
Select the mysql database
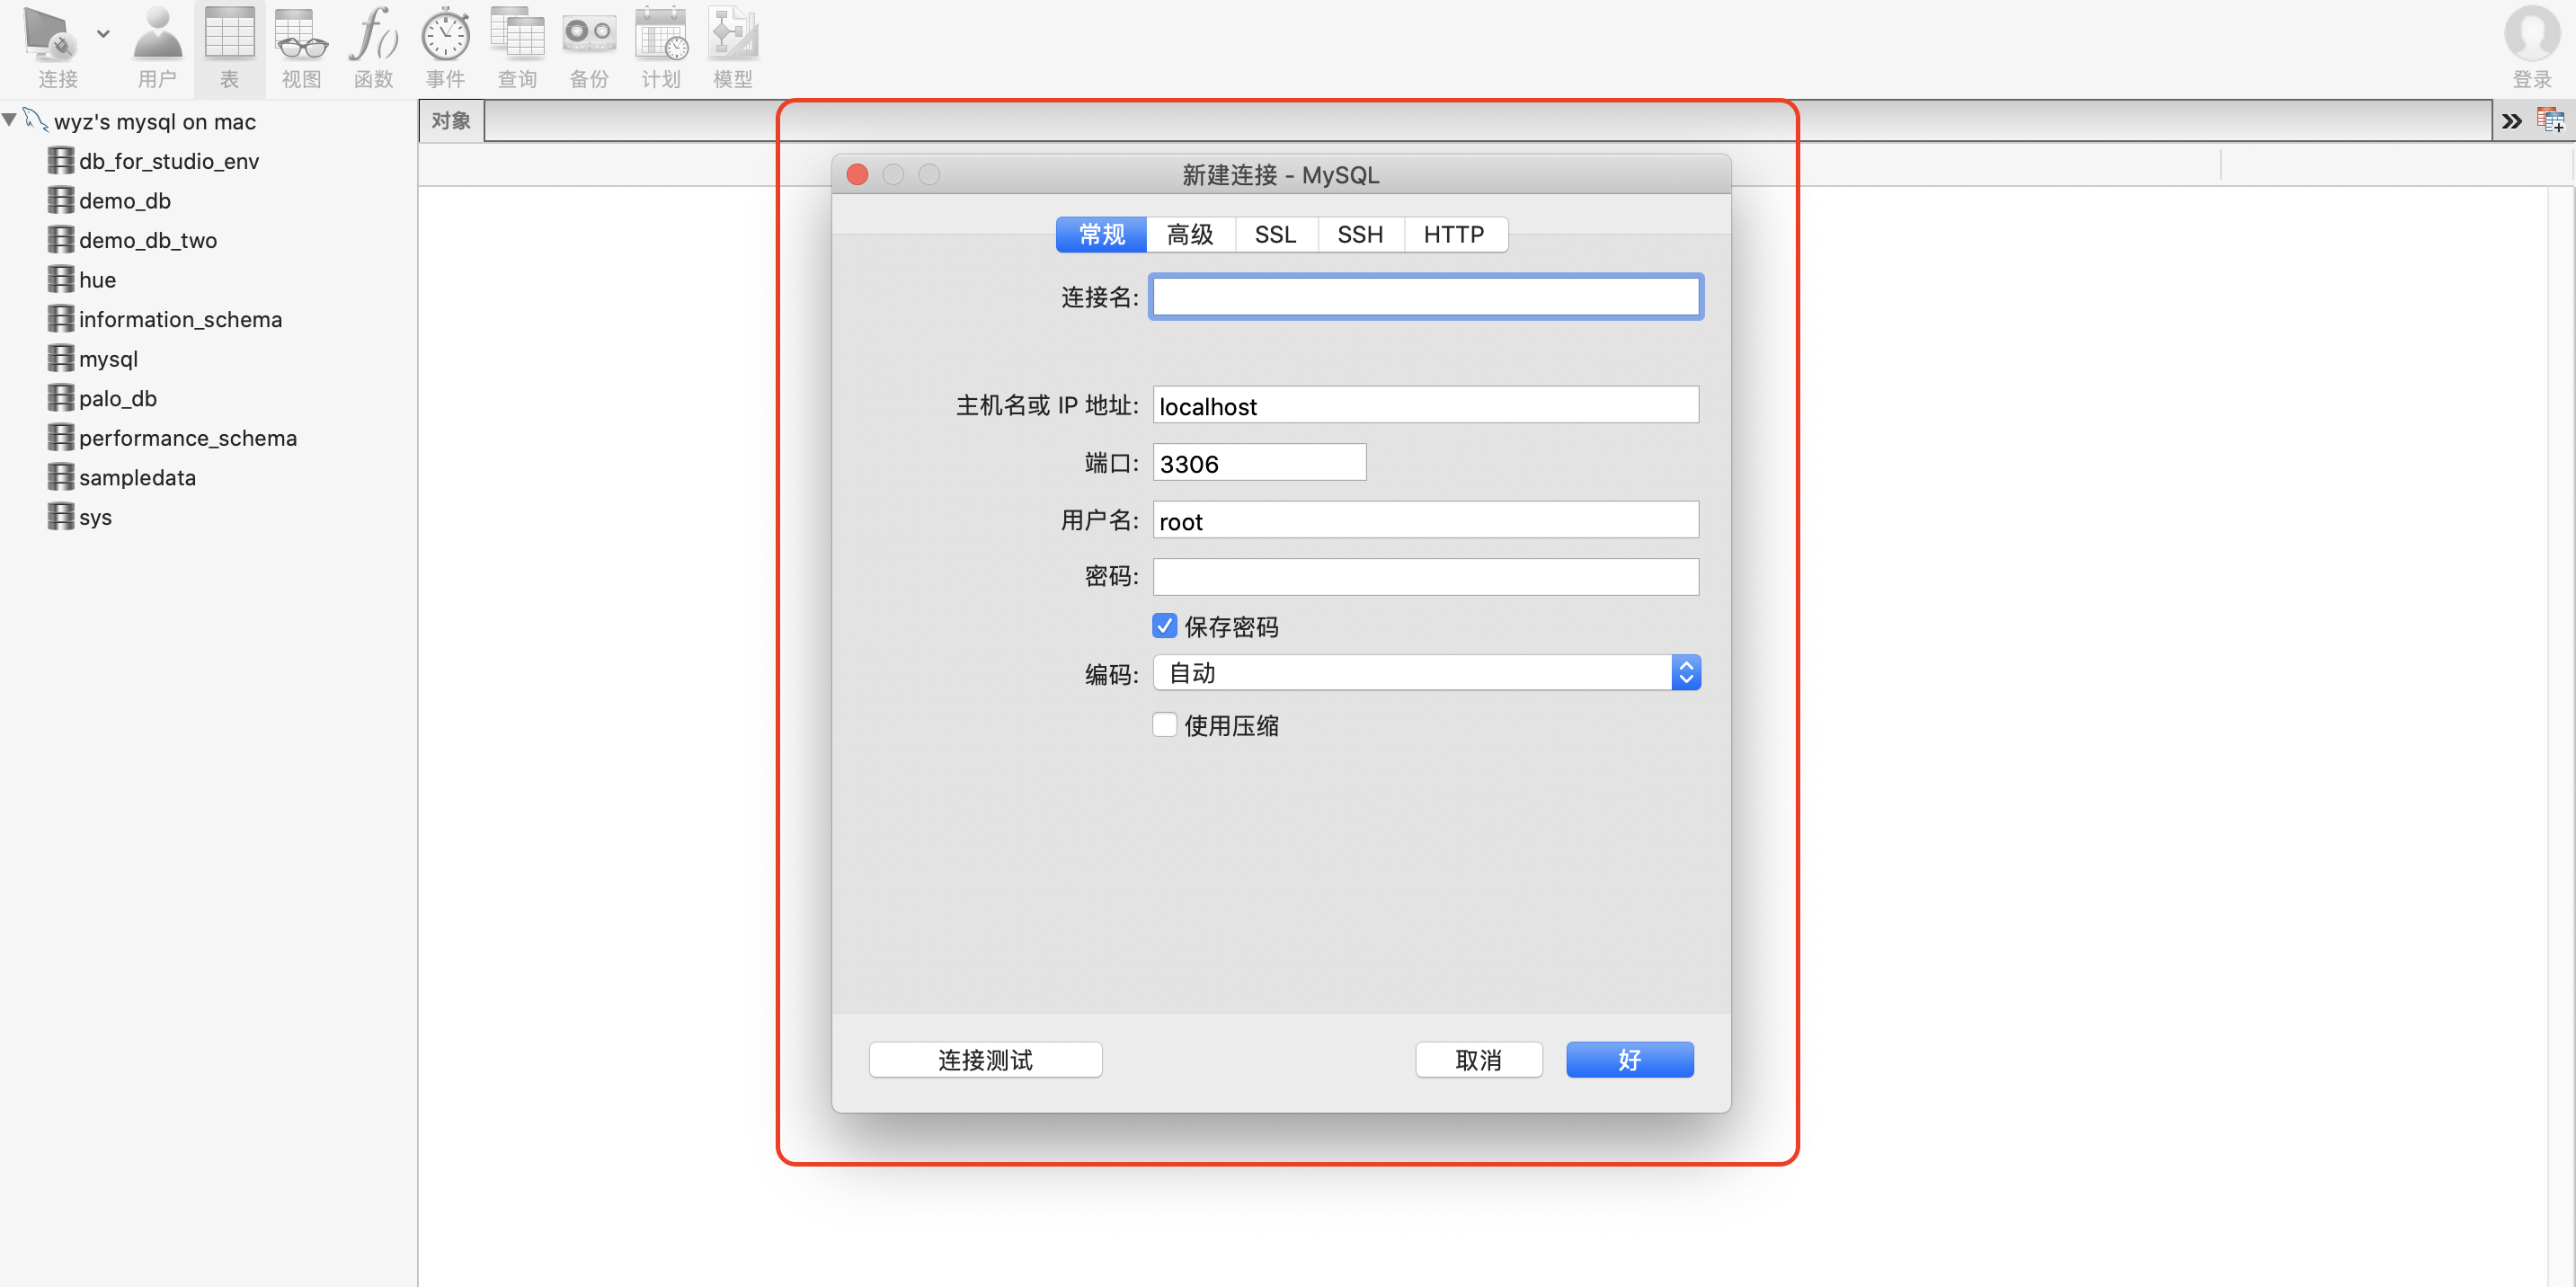point(108,359)
